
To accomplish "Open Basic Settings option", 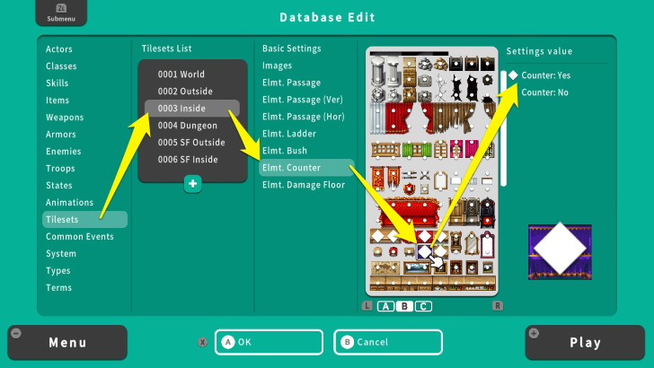I will [x=292, y=48].
